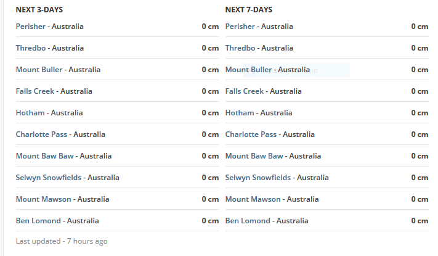
Task: Open Falls Creek in Next 7-Days list
Action: pos(245,91)
